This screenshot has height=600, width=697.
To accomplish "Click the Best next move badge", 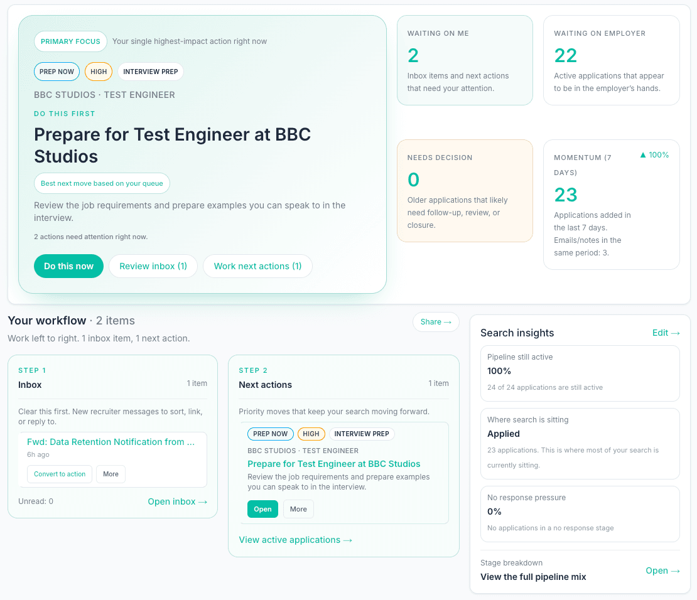I will (102, 183).
